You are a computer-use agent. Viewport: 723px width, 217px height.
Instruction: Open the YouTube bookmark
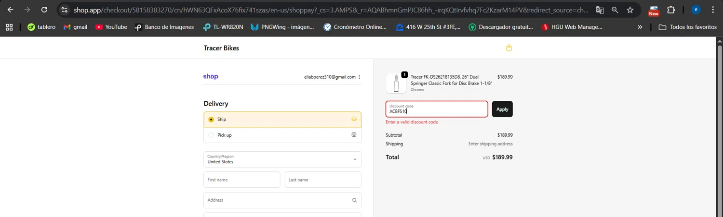click(111, 27)
